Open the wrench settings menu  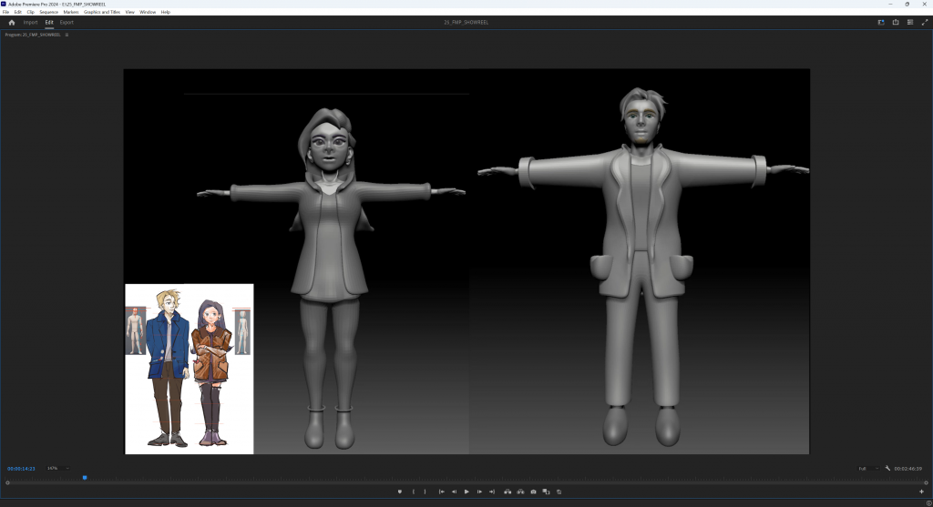click(x=887, y=468)
